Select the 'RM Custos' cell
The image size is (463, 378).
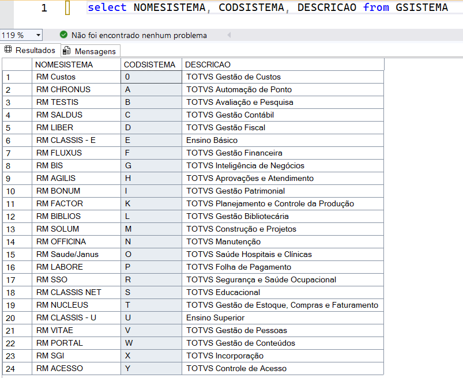[x=77, y=77]
